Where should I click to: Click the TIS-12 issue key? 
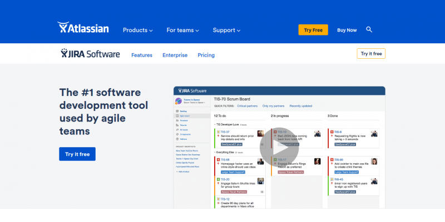pyautogui.click(x=225, y=199)
